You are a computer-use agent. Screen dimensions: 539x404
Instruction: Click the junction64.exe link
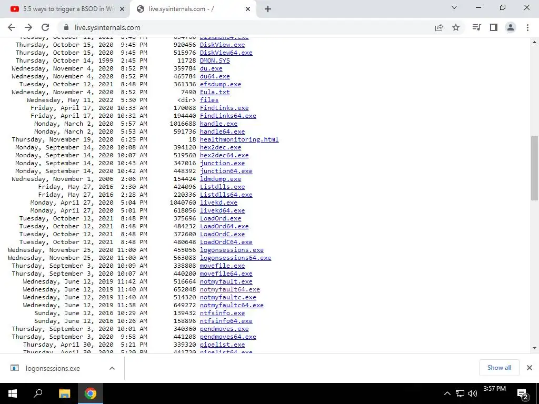(x=226, y=171)
